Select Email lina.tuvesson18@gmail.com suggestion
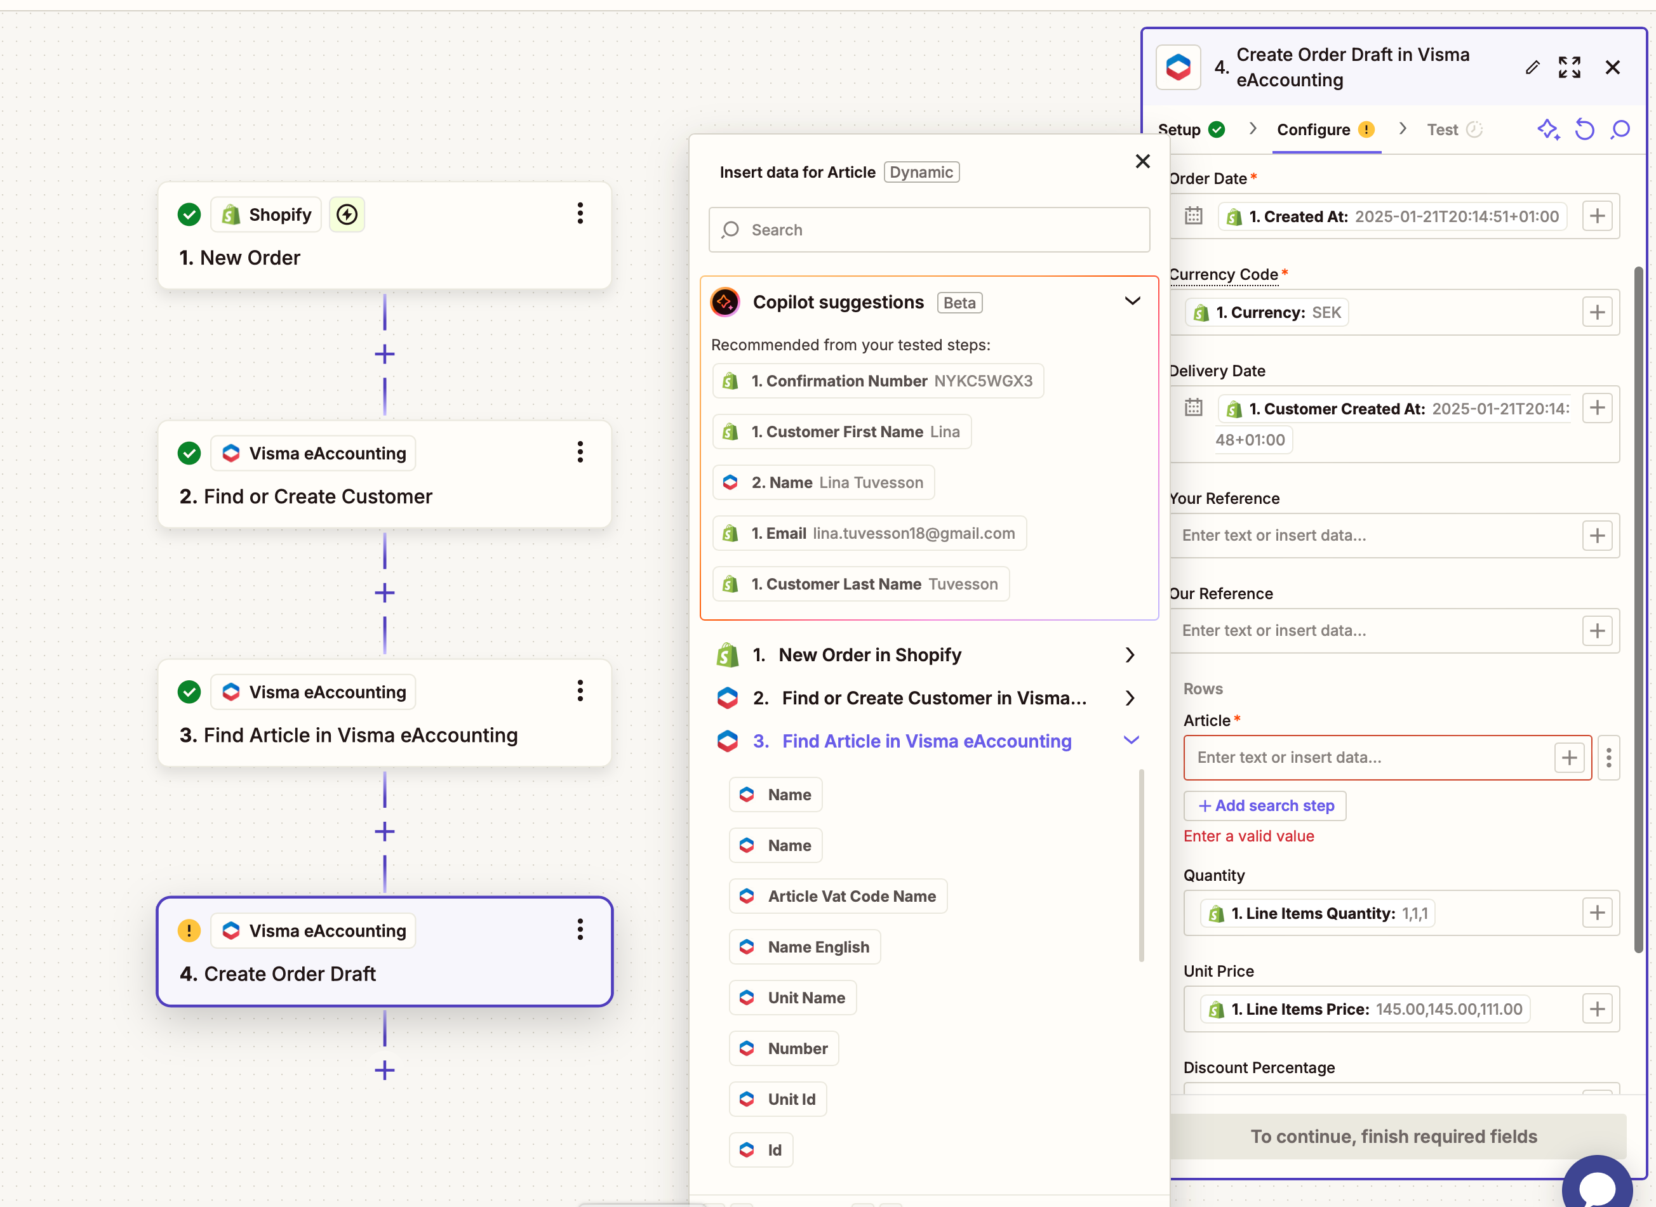The height and width of the screenshot is (1207, 1656). tap(869, 533)
